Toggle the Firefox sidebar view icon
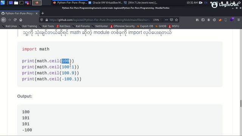Screen dimensions: 242x136 [x=203, y=20]
